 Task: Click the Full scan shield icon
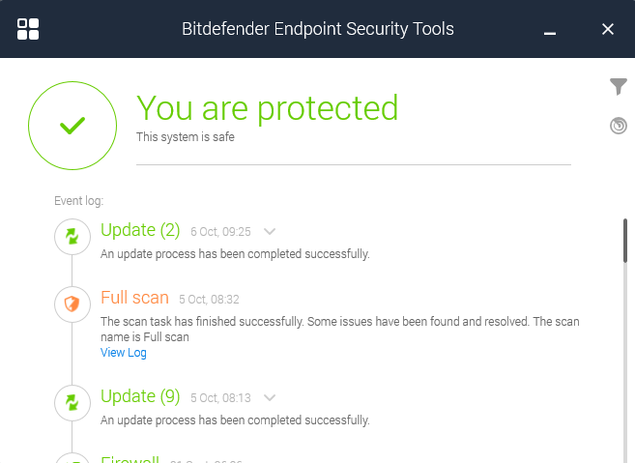tap(72, 305)
